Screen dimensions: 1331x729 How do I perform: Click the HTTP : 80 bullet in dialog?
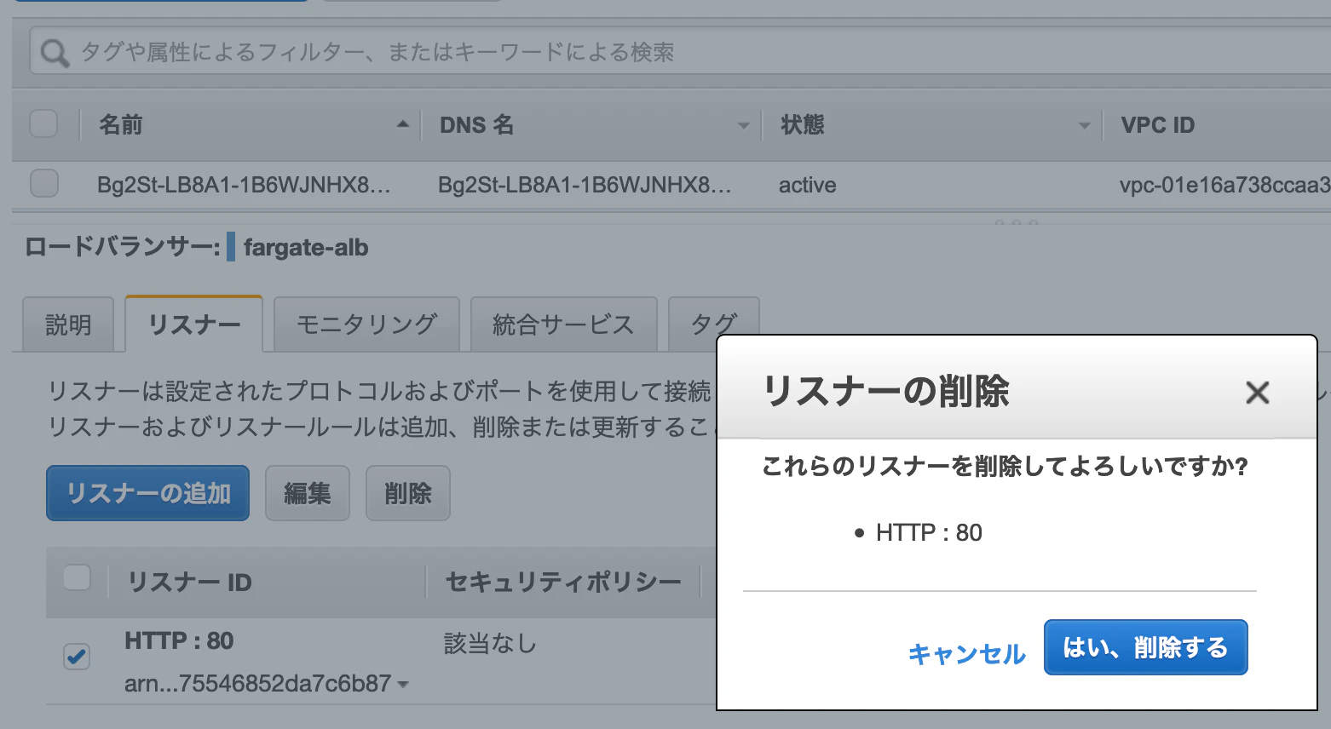[929, 533]
